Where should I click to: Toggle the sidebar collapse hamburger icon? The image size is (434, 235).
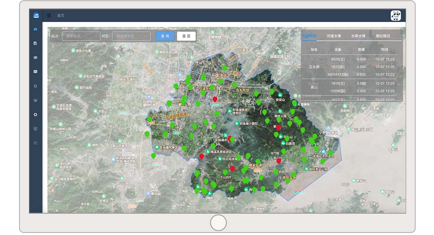49,16
